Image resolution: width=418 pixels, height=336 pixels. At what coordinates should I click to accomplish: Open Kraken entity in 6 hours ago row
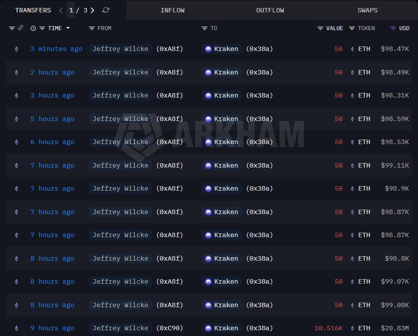click(x=222, y=142)
